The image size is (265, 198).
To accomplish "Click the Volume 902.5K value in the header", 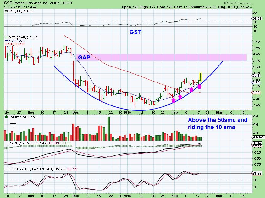I will coord(204,7).
